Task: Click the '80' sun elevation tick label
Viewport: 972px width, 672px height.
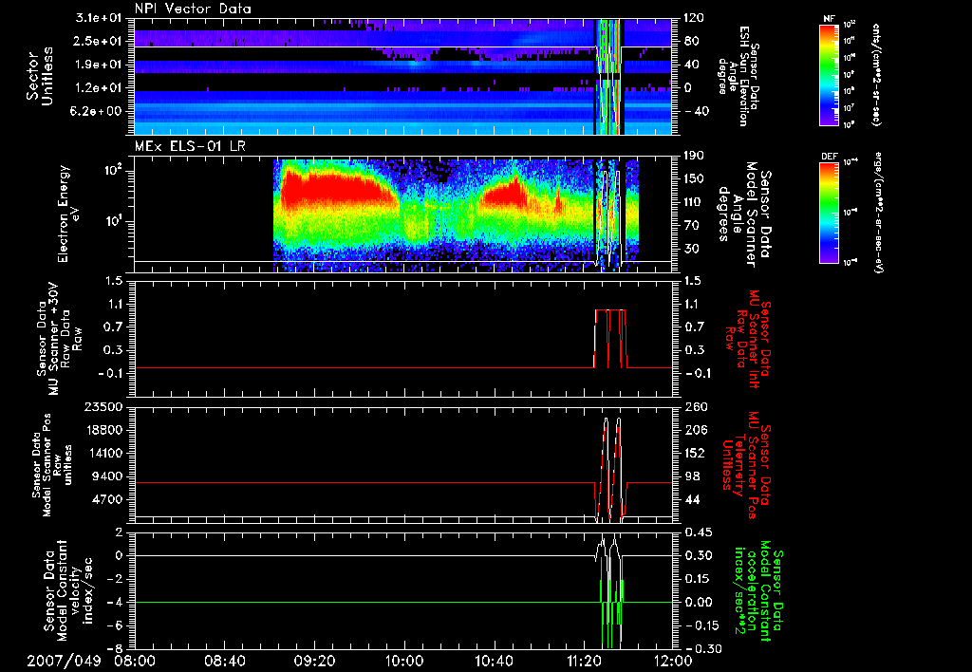Action: click(692, 41)
